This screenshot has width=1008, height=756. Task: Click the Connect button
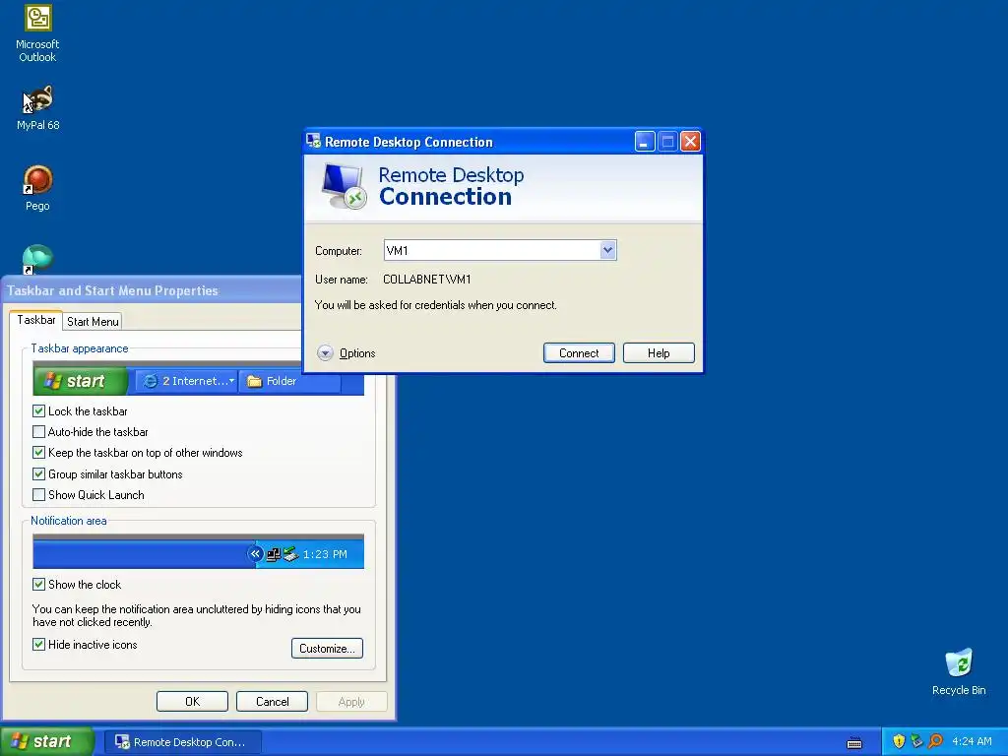579,353
